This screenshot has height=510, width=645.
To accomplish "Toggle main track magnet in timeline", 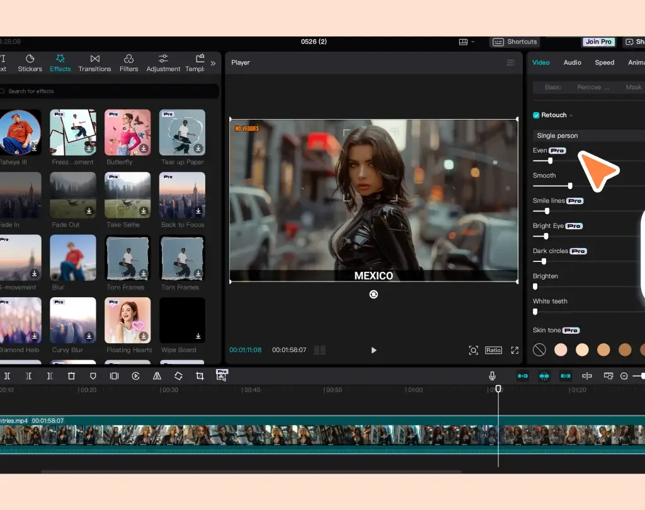I will [523, 376].
